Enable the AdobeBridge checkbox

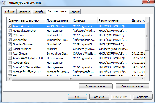coord(10,63)
